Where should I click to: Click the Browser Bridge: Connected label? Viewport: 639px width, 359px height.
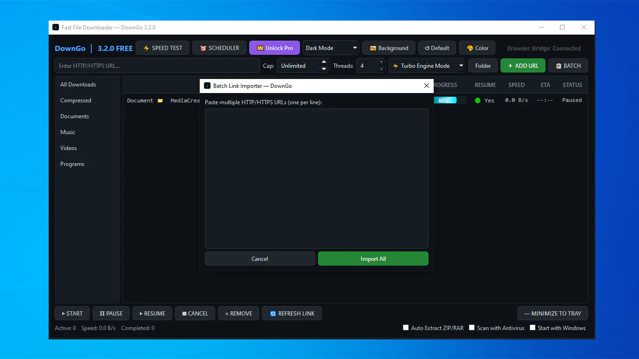coord(544,49)
